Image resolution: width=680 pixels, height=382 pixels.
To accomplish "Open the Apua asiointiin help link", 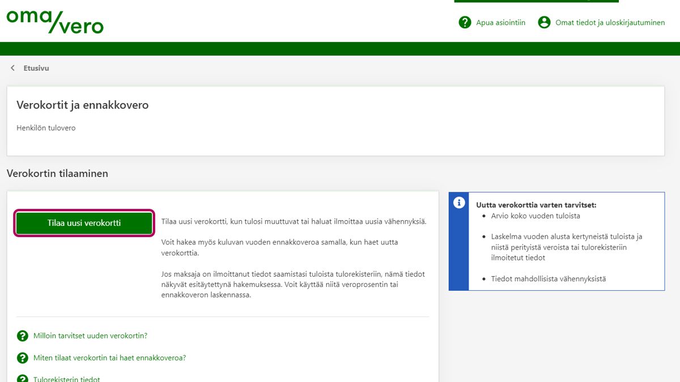I will (x=500, y=23).
